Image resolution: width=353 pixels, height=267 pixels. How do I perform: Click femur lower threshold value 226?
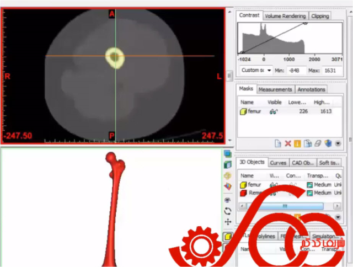pos(303,111)
